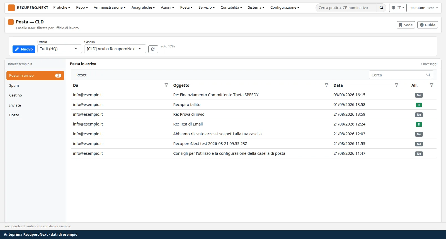This screenshot has width=446, height=239.
Task: Expand the Repo menu
Action: click(x=82, y=8)
